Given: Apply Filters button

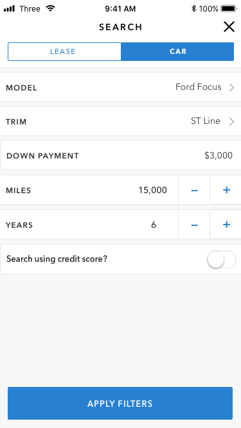Looking at the screenshot, I should (120, 403).
